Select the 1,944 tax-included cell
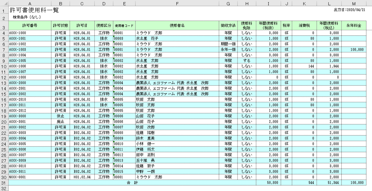372x191 pixels. coord(329,66)
